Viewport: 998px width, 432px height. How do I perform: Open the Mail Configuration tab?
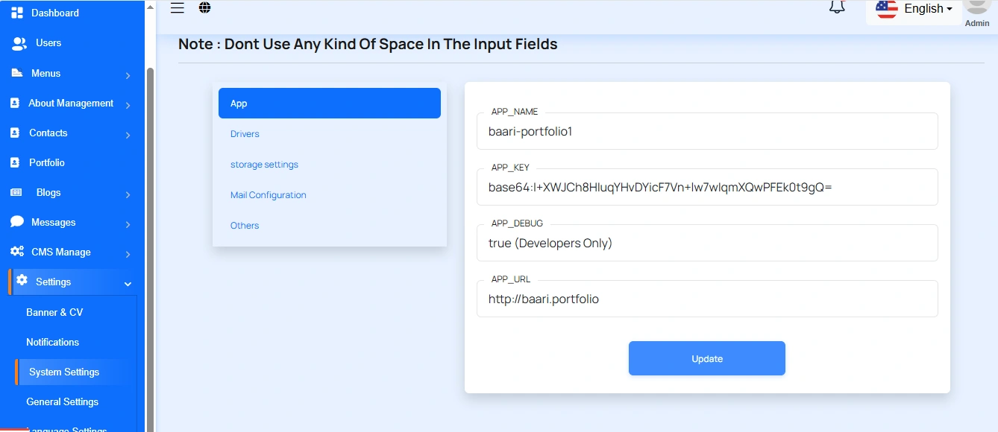click(268, 195)
